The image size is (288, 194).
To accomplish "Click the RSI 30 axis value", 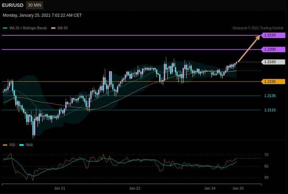I will pos(266,177).
